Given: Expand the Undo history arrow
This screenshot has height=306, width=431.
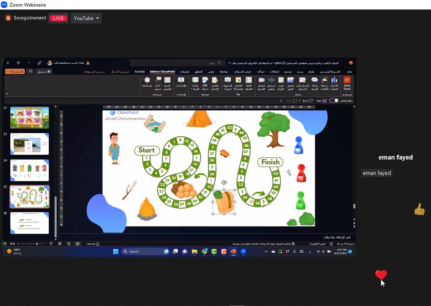Looking at the screenshot, I should click(300, 101).
